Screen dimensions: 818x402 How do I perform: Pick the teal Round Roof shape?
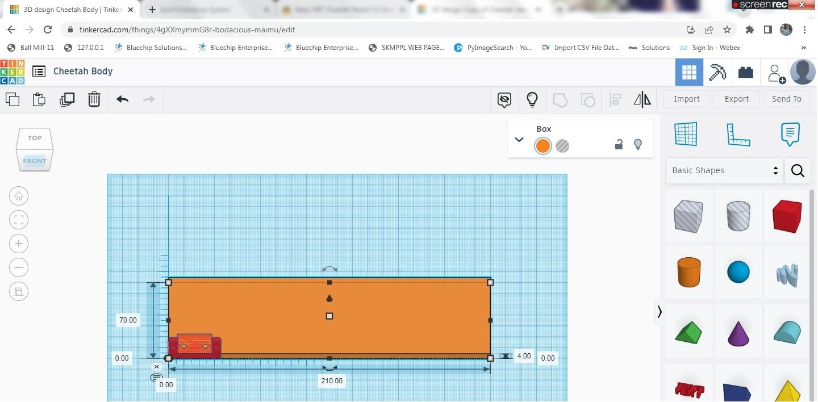[787, 332]
